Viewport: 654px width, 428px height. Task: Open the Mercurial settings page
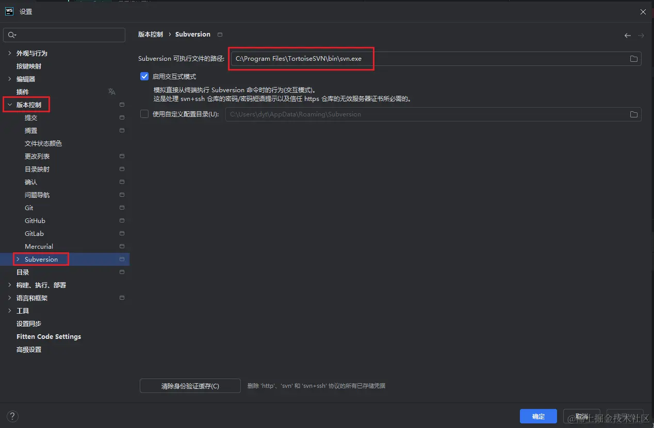(39, 246)
